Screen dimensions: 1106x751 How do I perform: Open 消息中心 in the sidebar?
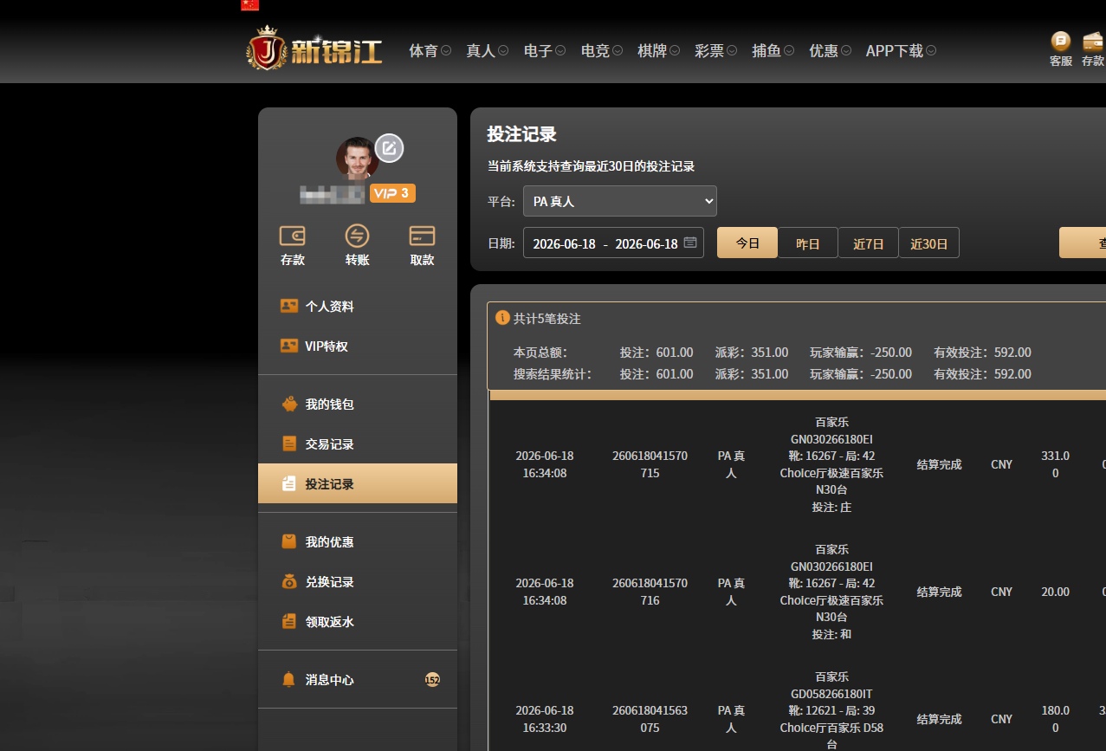coord(357,680)
